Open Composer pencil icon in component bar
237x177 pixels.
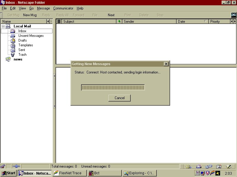click(228, 166)
